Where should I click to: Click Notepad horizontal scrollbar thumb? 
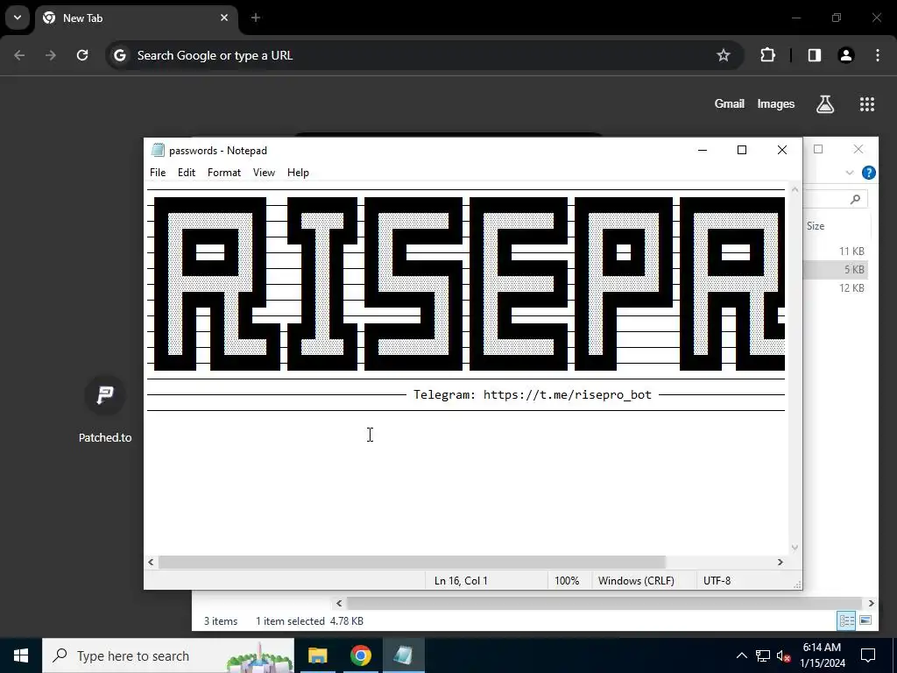pyautogui.click(x=412, y=562)
